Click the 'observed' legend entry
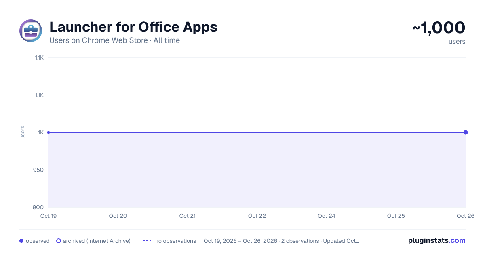This screenshot has height=255, width=485. 34,241
